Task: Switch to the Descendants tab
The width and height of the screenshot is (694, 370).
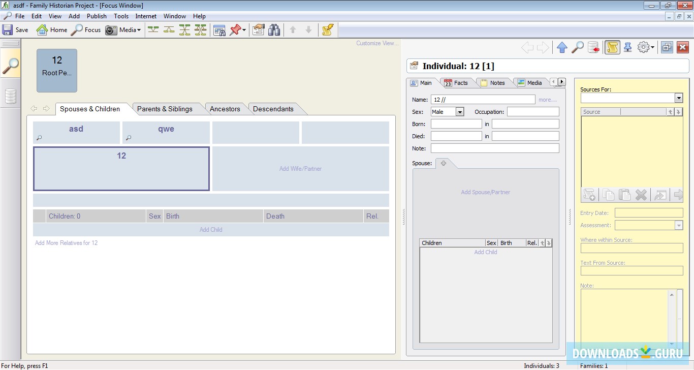Action: (x=273, y=109)
